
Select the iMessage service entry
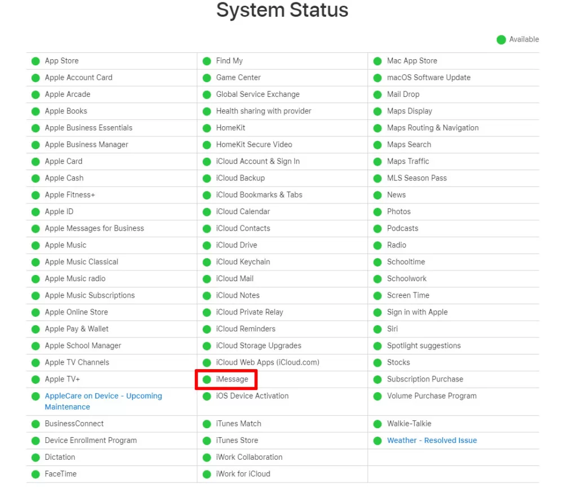click(x=232, y=379)
